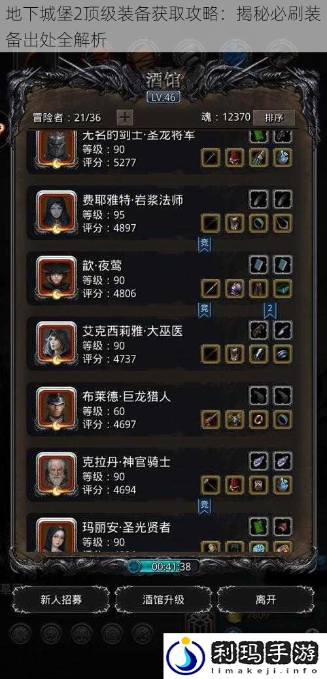The image size is (327, 679).
Task: Click the plus icon beside adventurer count
Action: coord(125,118)
